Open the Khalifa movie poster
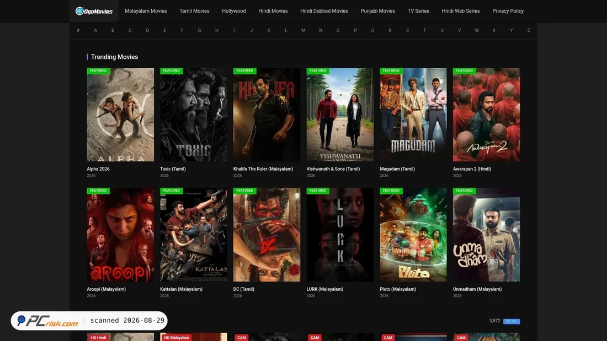 click(267, 115)
